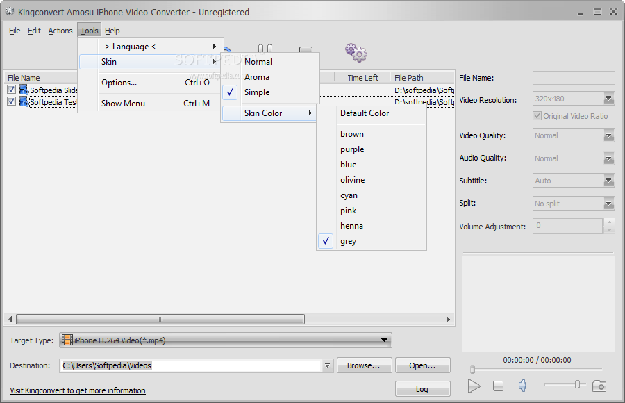
Task: Expand the Video Quality dropdown
Action: [608, 135]
